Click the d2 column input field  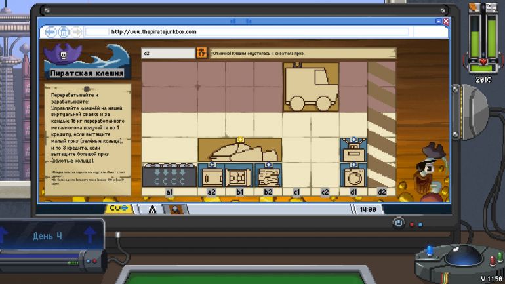click(x=168, y=53)
